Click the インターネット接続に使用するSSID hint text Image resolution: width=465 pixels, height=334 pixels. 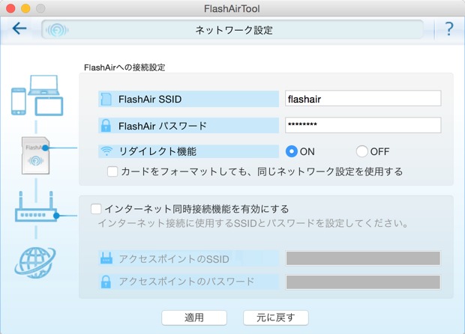point(253,223)
